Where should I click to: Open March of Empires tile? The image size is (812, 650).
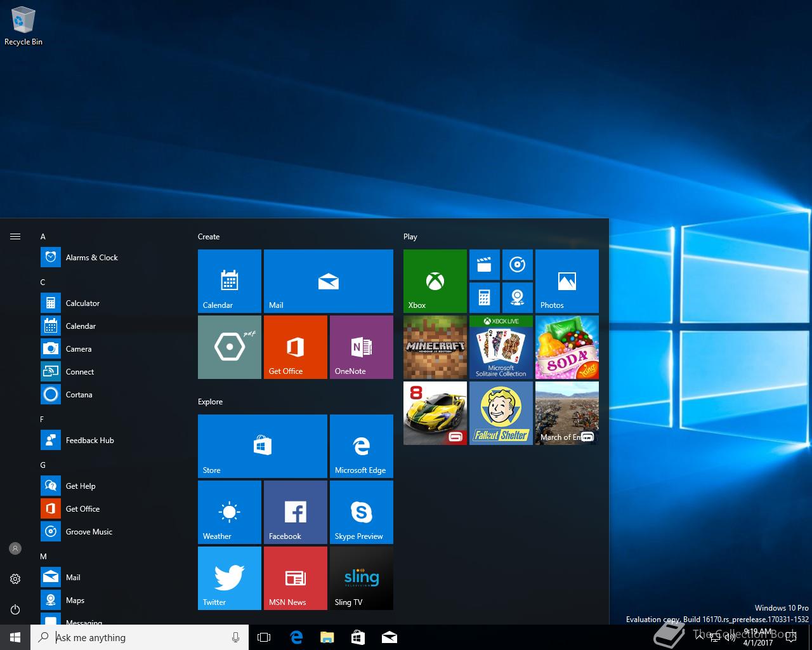567,413
